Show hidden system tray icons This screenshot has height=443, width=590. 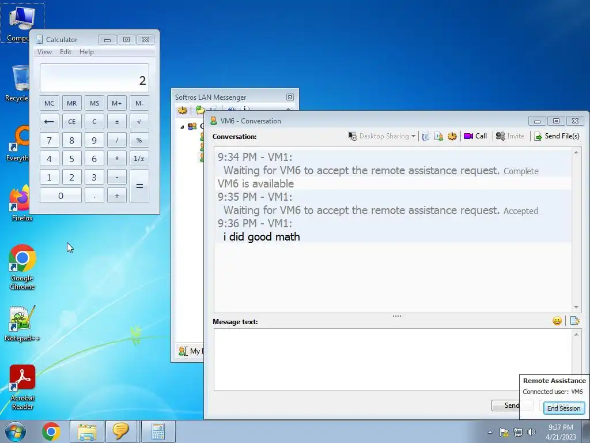490,432
